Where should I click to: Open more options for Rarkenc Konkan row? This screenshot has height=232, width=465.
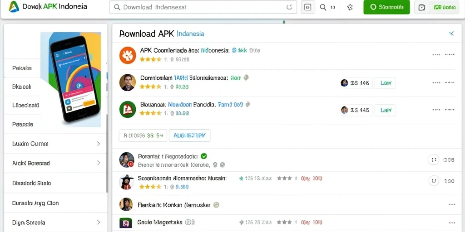coord(452,204)
